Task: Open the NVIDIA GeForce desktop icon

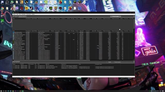Action: [x=51, y=8]
